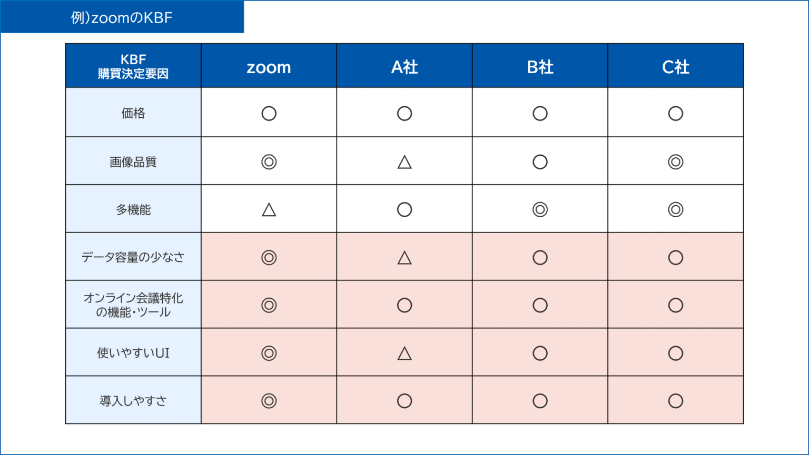Select the A社 column header
809x455 pixels.
pyautogui.click(x=404, y=67)
